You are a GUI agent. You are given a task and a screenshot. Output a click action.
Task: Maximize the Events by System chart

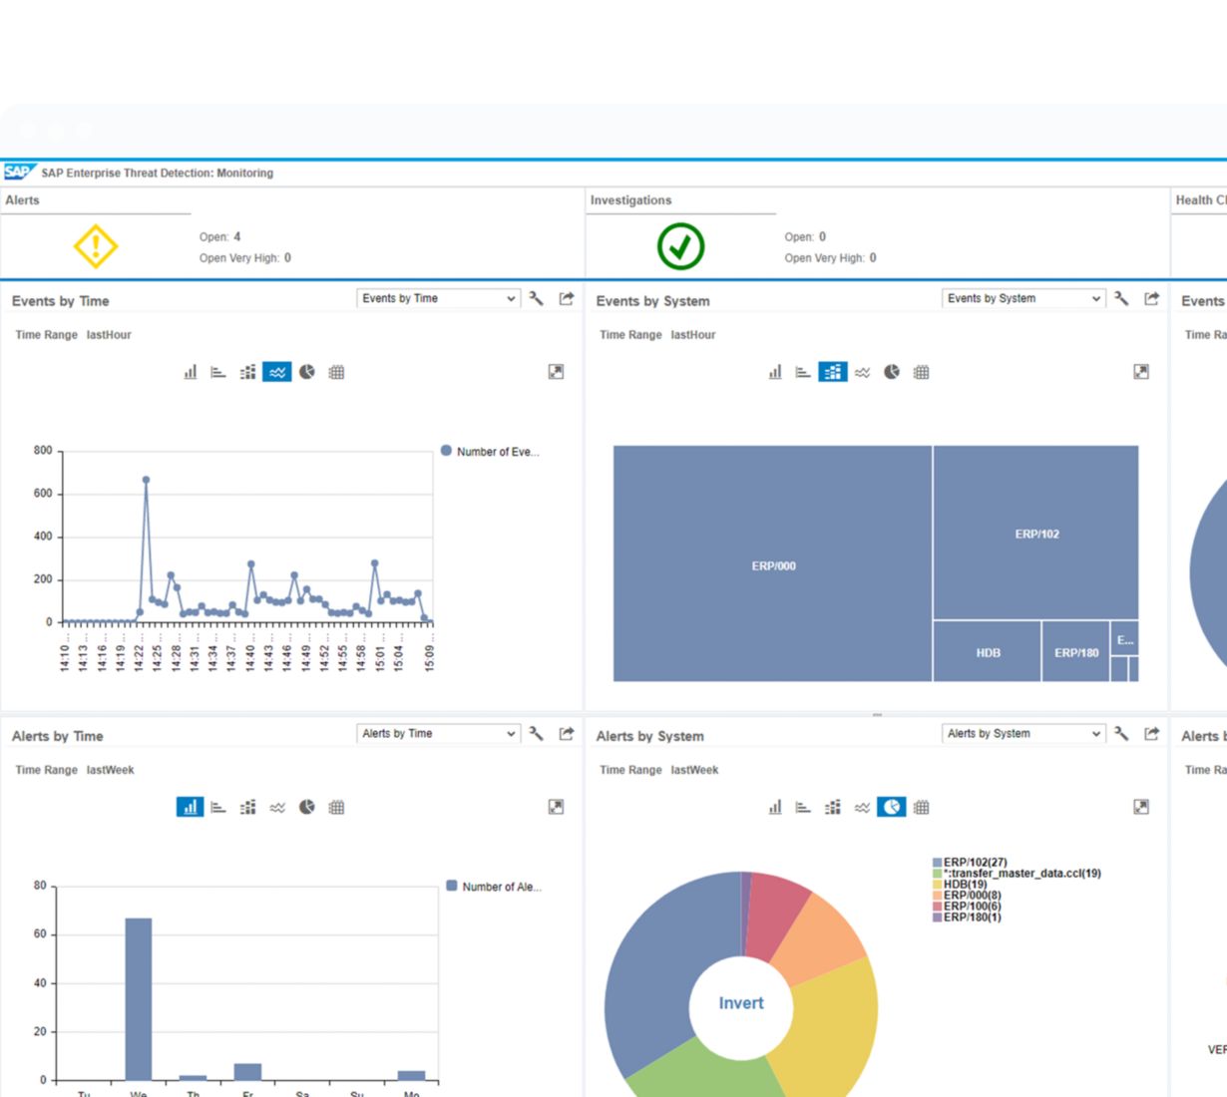pyautogui.click(x=1141, y=372)
